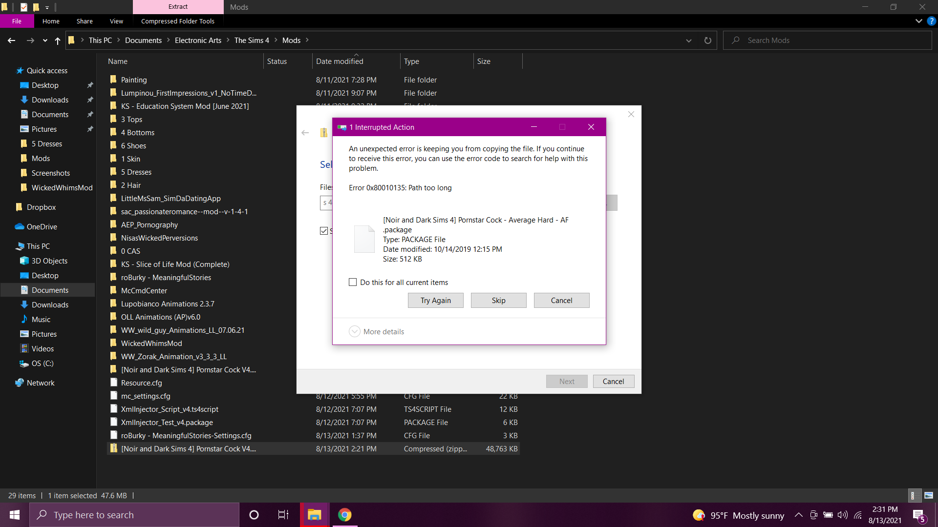The height and width of the screenshot is (527, 938).
Task: Select This PC in navigation pane
Action: coord(38,246)
